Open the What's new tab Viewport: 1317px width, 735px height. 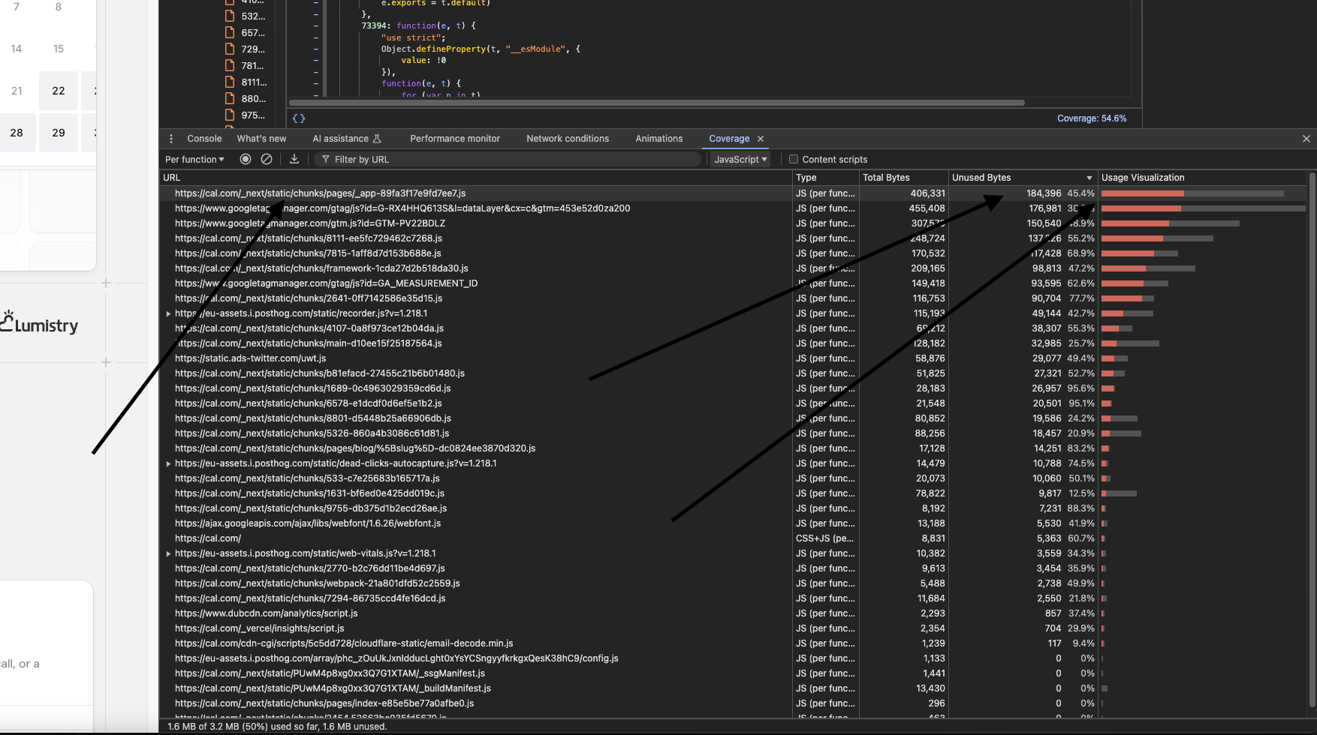[261, 139]
